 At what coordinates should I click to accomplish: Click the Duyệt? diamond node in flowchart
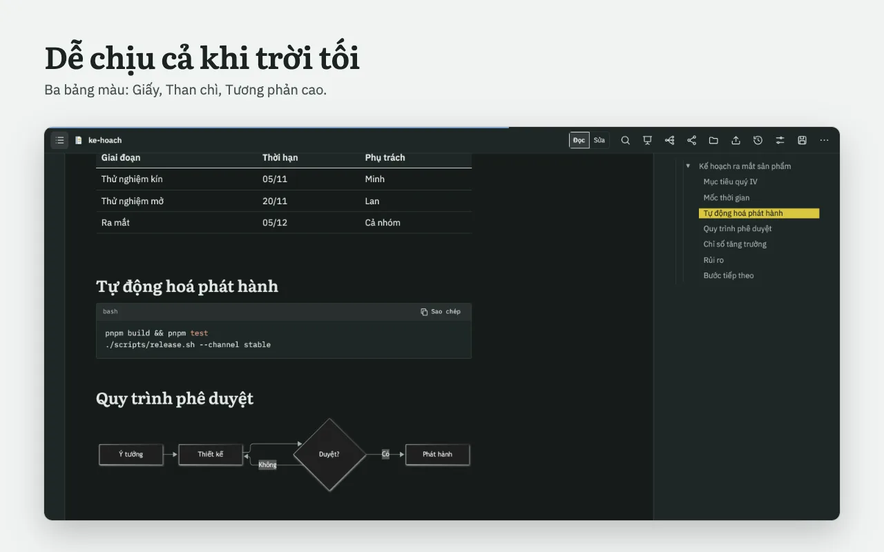tap(329, 455)
